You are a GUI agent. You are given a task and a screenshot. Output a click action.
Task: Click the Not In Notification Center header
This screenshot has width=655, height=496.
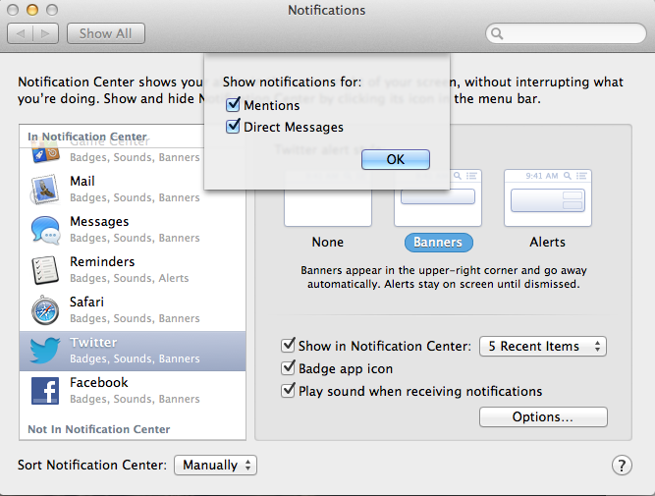coord(99,429)
